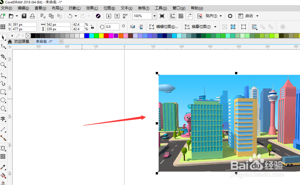This screenshot has width=300, height=185.
Task: Select the Zoom tool
Action: [x=3, y=65]
